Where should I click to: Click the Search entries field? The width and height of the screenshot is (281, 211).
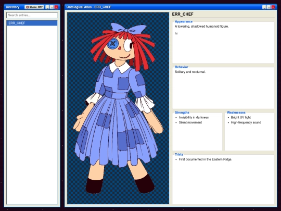(32, 15)
